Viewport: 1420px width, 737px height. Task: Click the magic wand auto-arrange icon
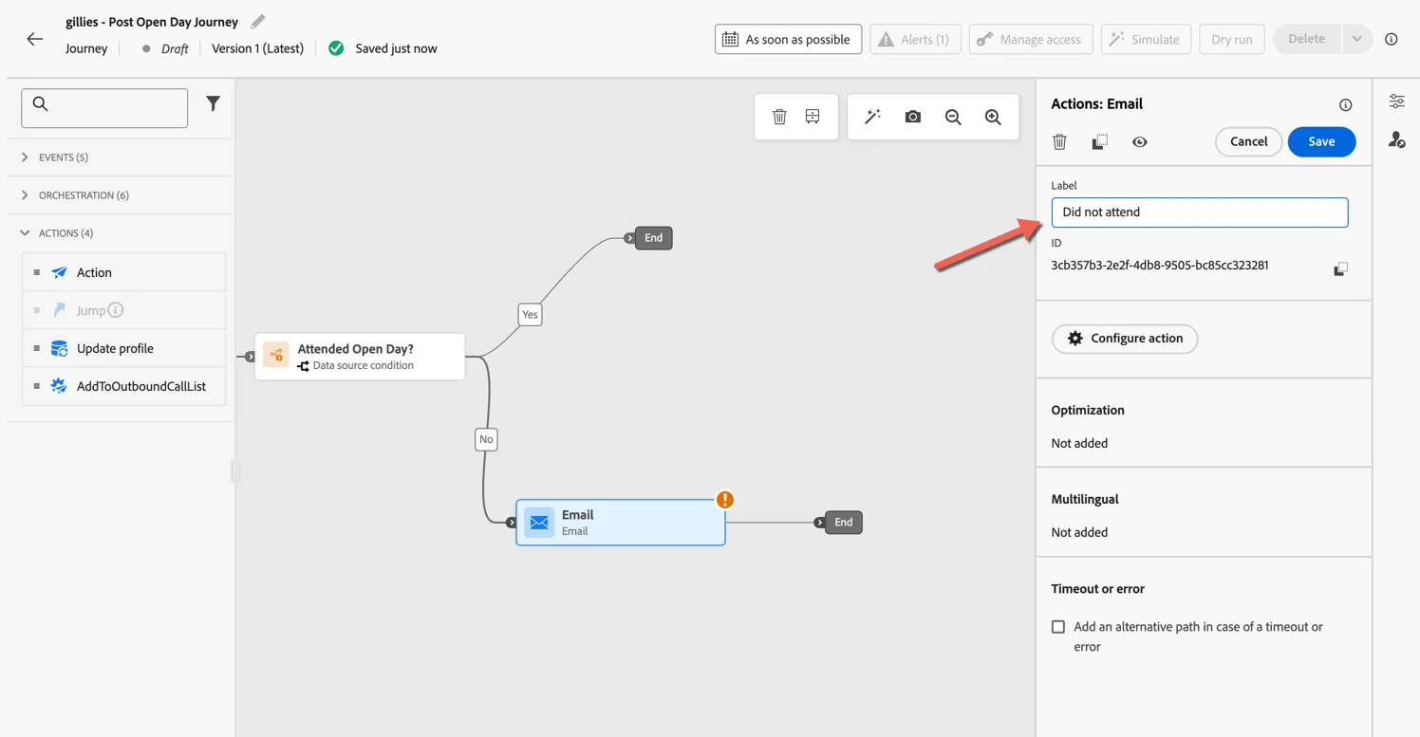coord(872,117)
